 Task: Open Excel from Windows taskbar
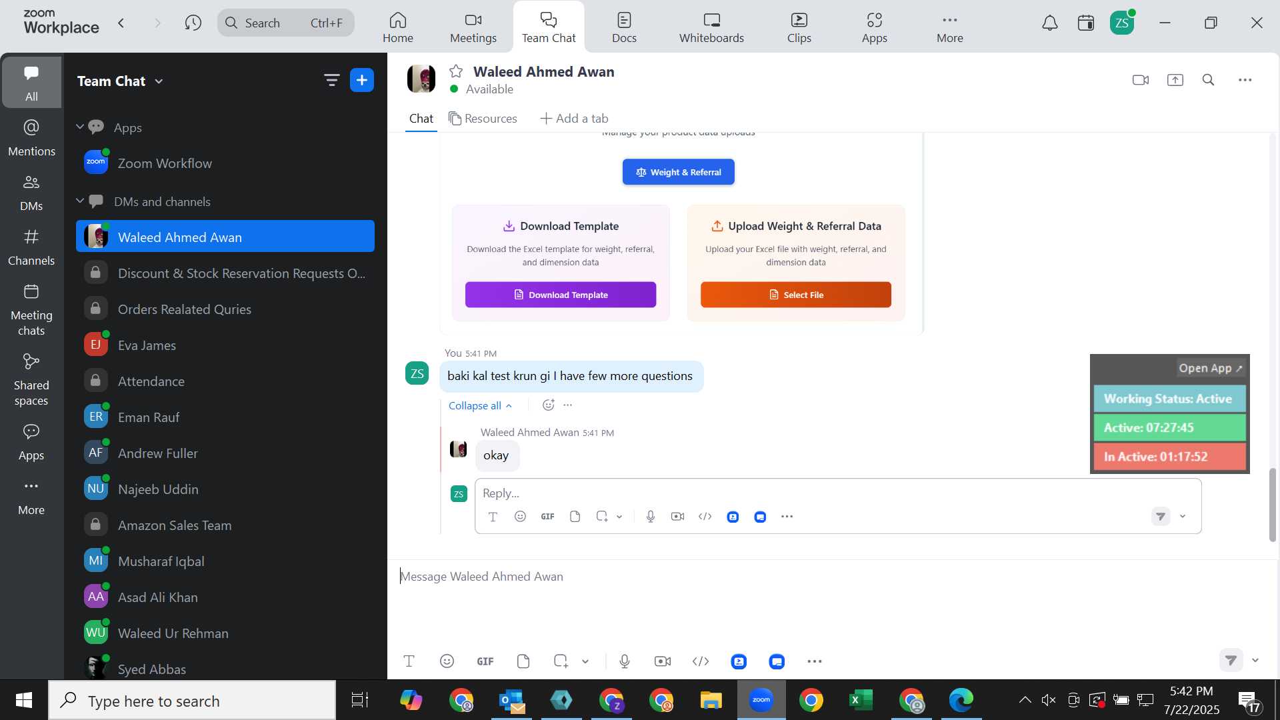pyautogui.click(x=861, y=701)
